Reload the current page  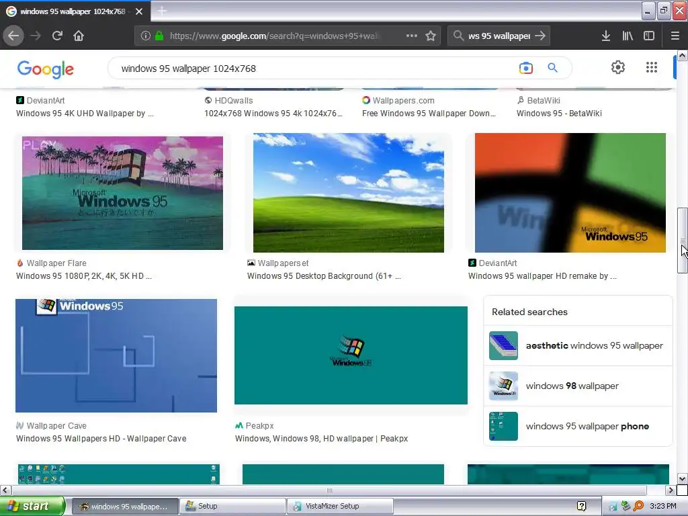(57, 36)
